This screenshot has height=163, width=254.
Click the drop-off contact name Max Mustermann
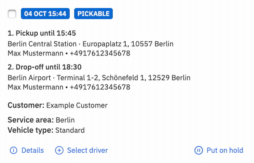(x=36, y=87)
